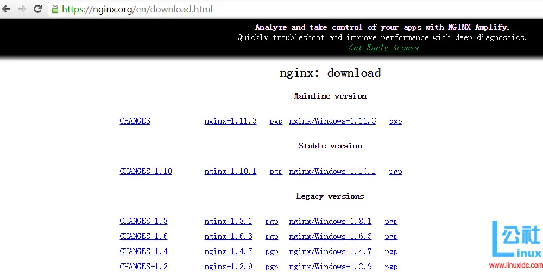543x272 pixels.
Task: Open the mainline CHANGES link
Action: (x=135, y=121)
